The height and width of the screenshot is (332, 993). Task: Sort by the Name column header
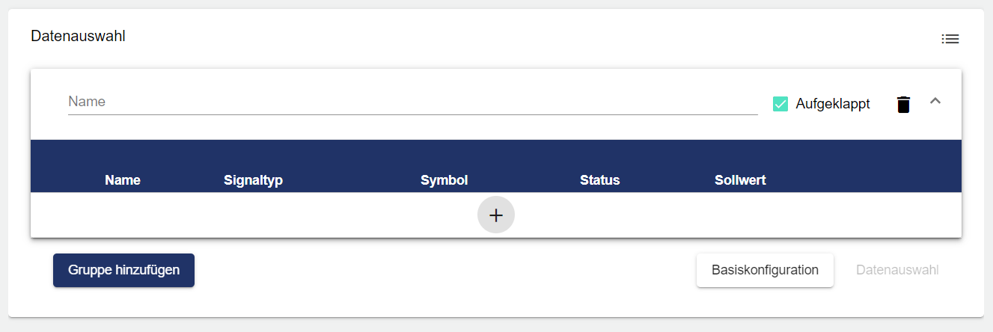click(x=123, y=180)
